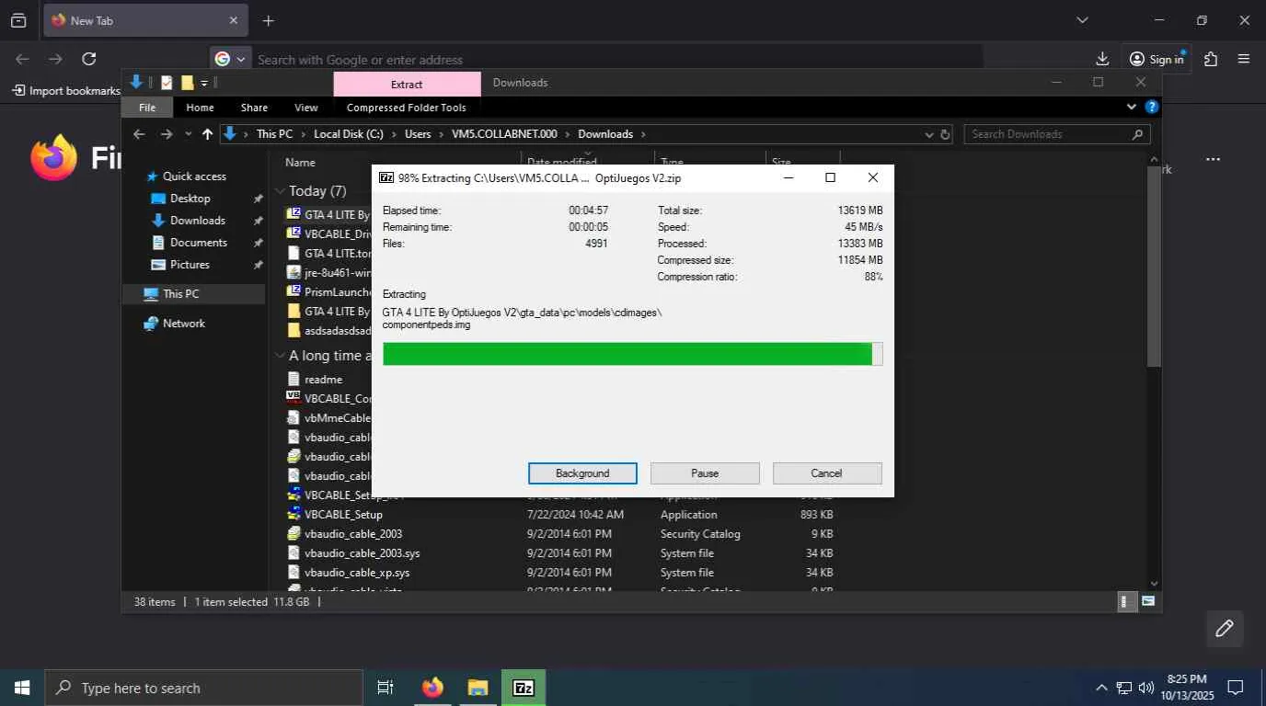Open the 7-Zip app on the taskbar
The image size is (1266, 706).
pyautogui.click(x=524, y=688)
